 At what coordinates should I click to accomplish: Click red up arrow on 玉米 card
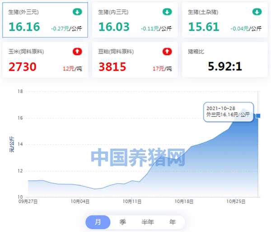click(77, 51)
